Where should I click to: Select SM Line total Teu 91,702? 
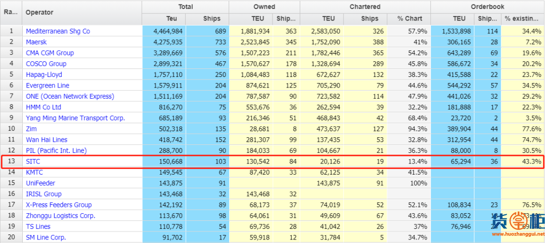pyautogui.click(x=163, y=237)
